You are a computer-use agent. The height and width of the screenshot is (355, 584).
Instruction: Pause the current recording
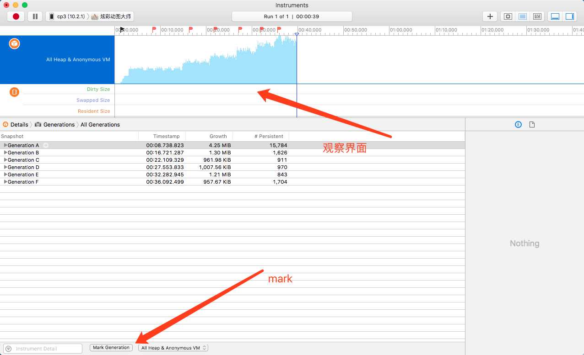[35, 16]
